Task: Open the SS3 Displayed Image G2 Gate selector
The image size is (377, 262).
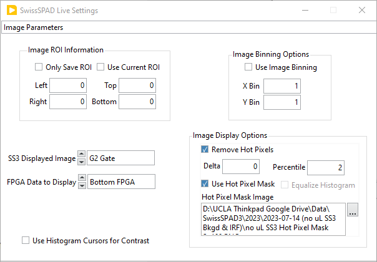Action: 120,158
